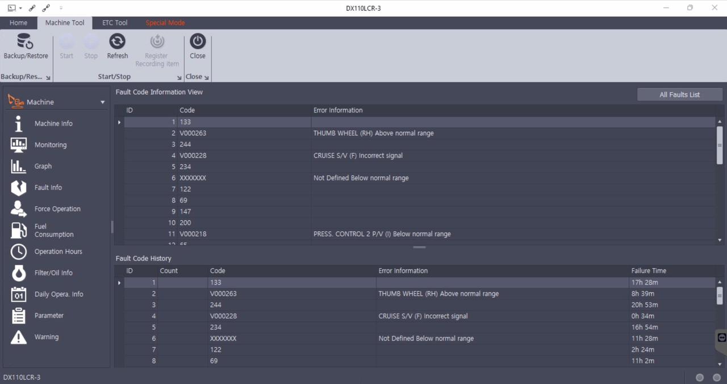Click the Refresh icon in ribbon
Screen dimensions: 727x384
click(117, 41)
